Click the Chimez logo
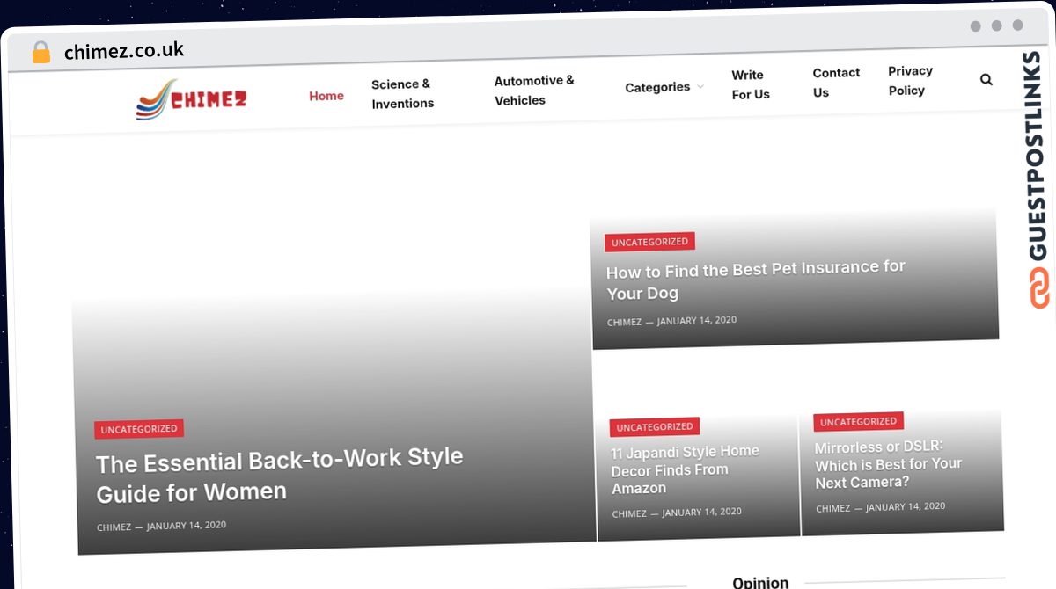Image resolution: width=1056 pixels, height=589 pixels. [x=191, y=99]
